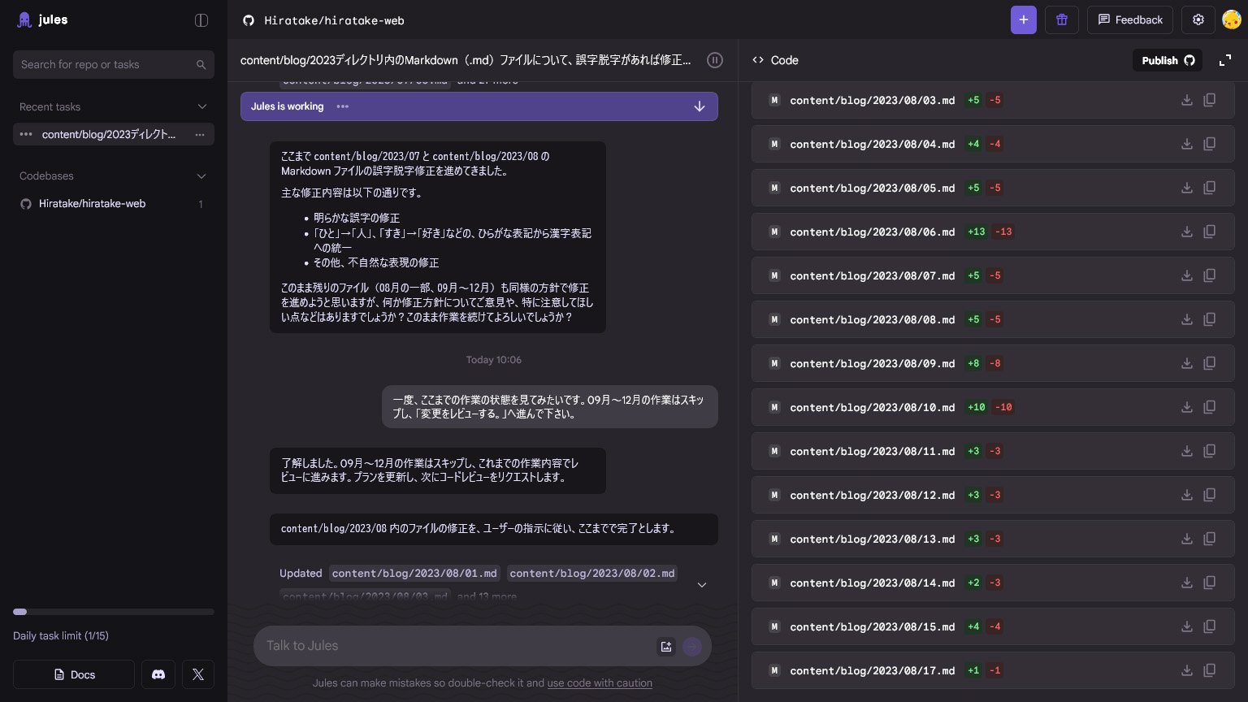
Task: Open the gift icon in header
Action: point(1061,20)
